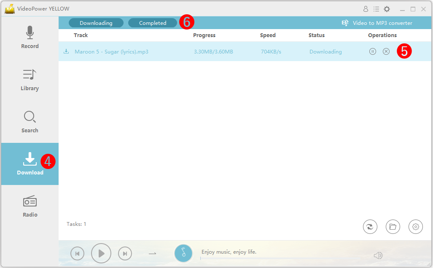
Task: Pause the Maroon 5 Sugar download
Action: (x=373, y=51)
